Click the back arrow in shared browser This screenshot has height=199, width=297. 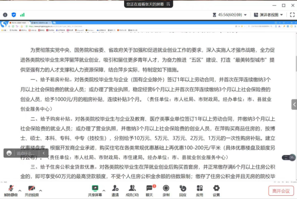(9, 26)
